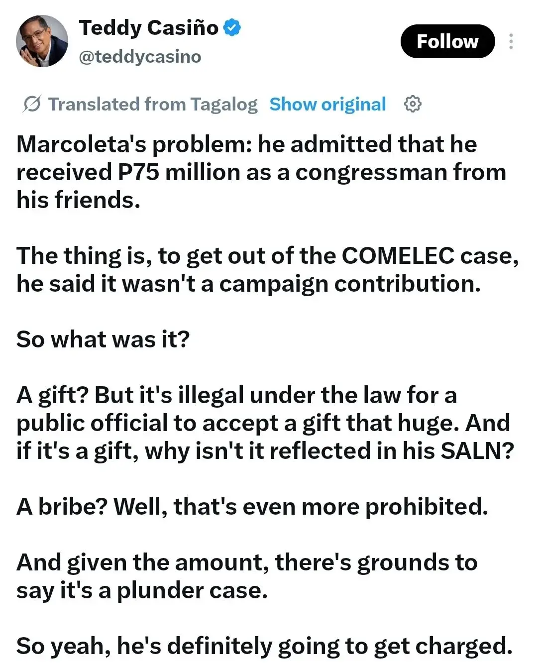The height and width of the screenshot is (667, 537).
Task: Click the paragraph beginning A gift?
Action: (265, 423)
